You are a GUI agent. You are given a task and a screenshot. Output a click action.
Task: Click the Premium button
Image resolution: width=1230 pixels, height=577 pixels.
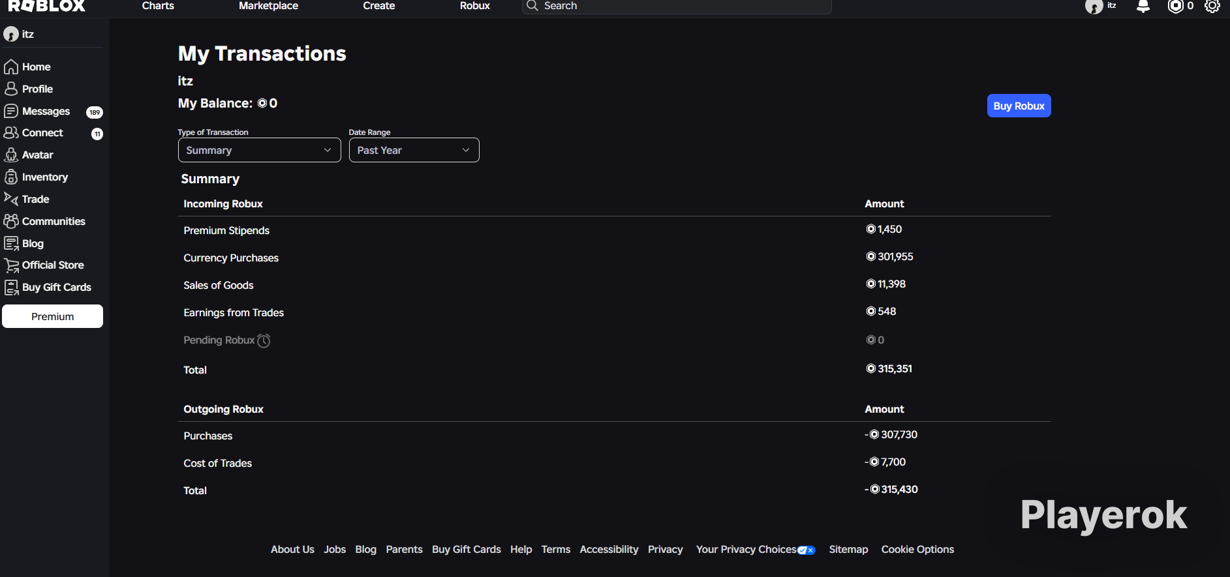tap(53, 316)
